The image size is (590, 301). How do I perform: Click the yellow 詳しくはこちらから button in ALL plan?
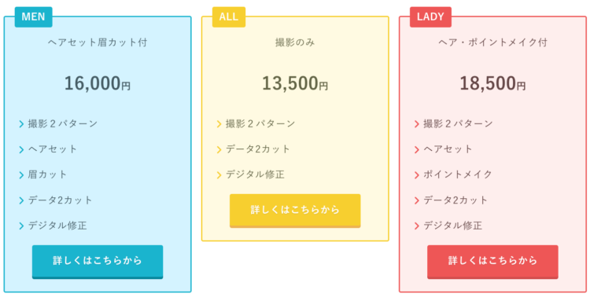click(295, 211)
